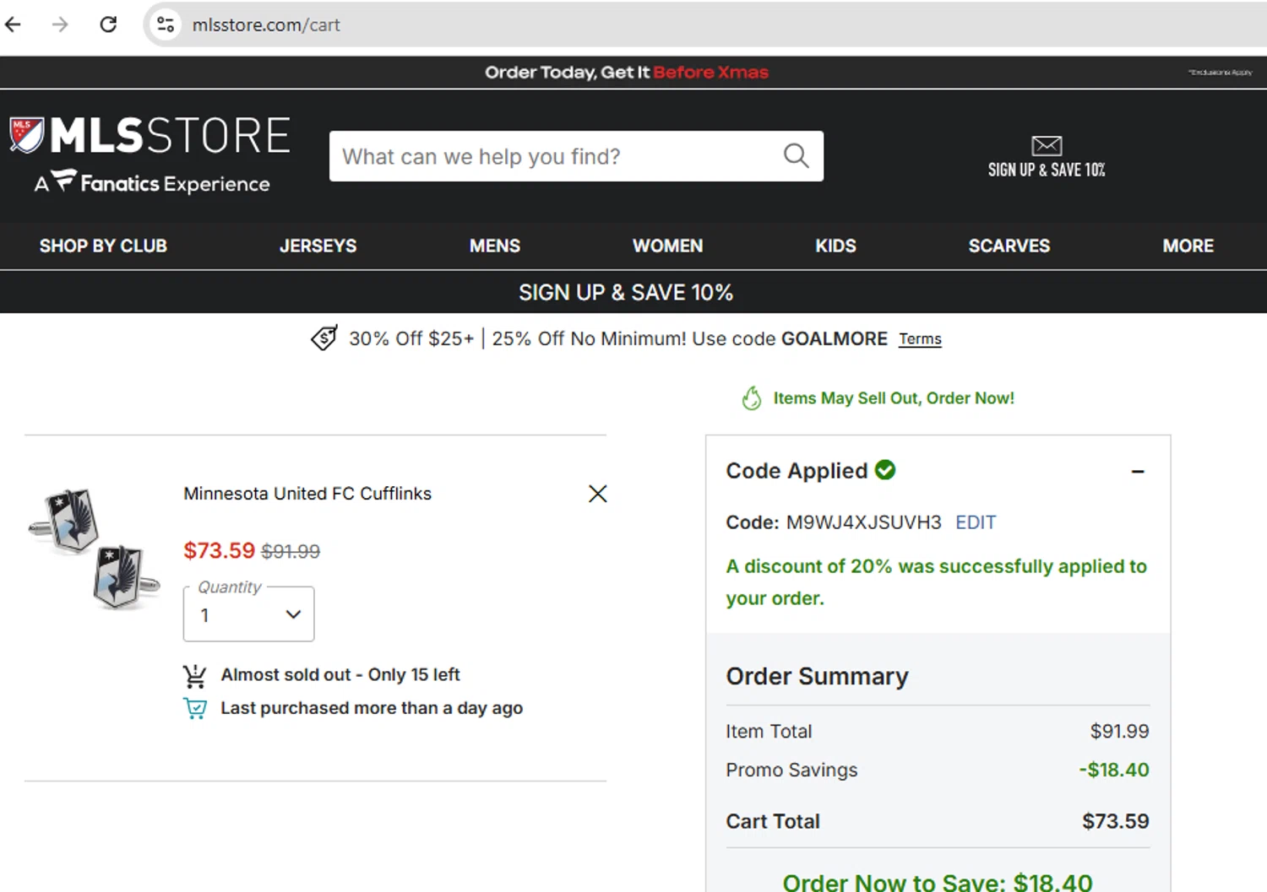
Task: Click the magnifying glass search icon
Action: [796, 155]
